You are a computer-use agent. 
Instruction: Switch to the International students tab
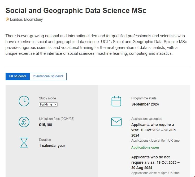tap(48, 76)
